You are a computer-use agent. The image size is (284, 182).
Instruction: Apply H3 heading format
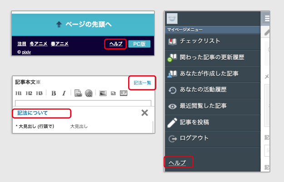tap(40, 93)
